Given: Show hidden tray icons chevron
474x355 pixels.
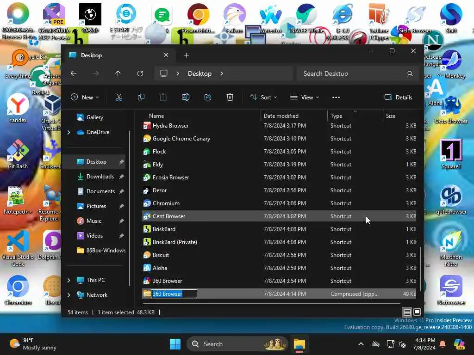Looking at the screenshot, I should click(x=361, y=344).
